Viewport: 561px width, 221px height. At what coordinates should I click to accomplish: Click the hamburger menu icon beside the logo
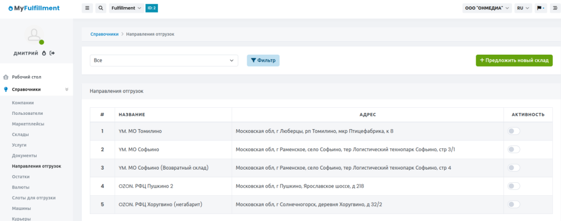click(87, 8)
